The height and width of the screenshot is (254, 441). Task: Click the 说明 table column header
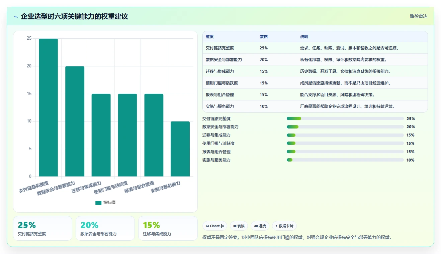tap(304, 37)
